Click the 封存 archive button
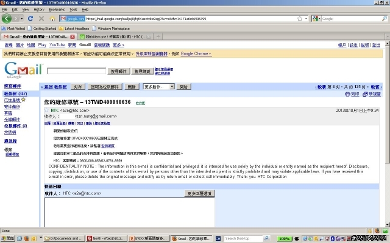The height and width of the screenshot is (243, 390). [x=78, y=87]
